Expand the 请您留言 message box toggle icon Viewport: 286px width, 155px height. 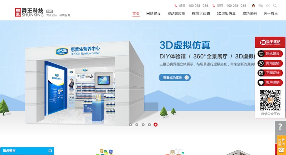[x=50, y=151]
